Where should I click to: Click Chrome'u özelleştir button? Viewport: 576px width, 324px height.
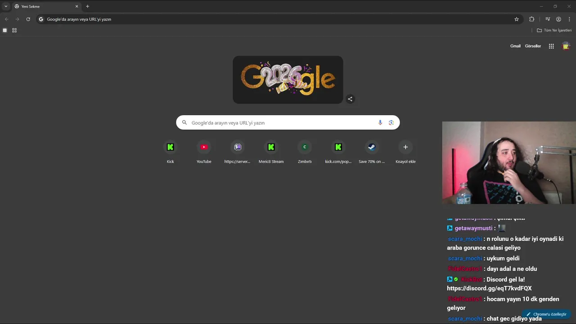click(546, 314)
